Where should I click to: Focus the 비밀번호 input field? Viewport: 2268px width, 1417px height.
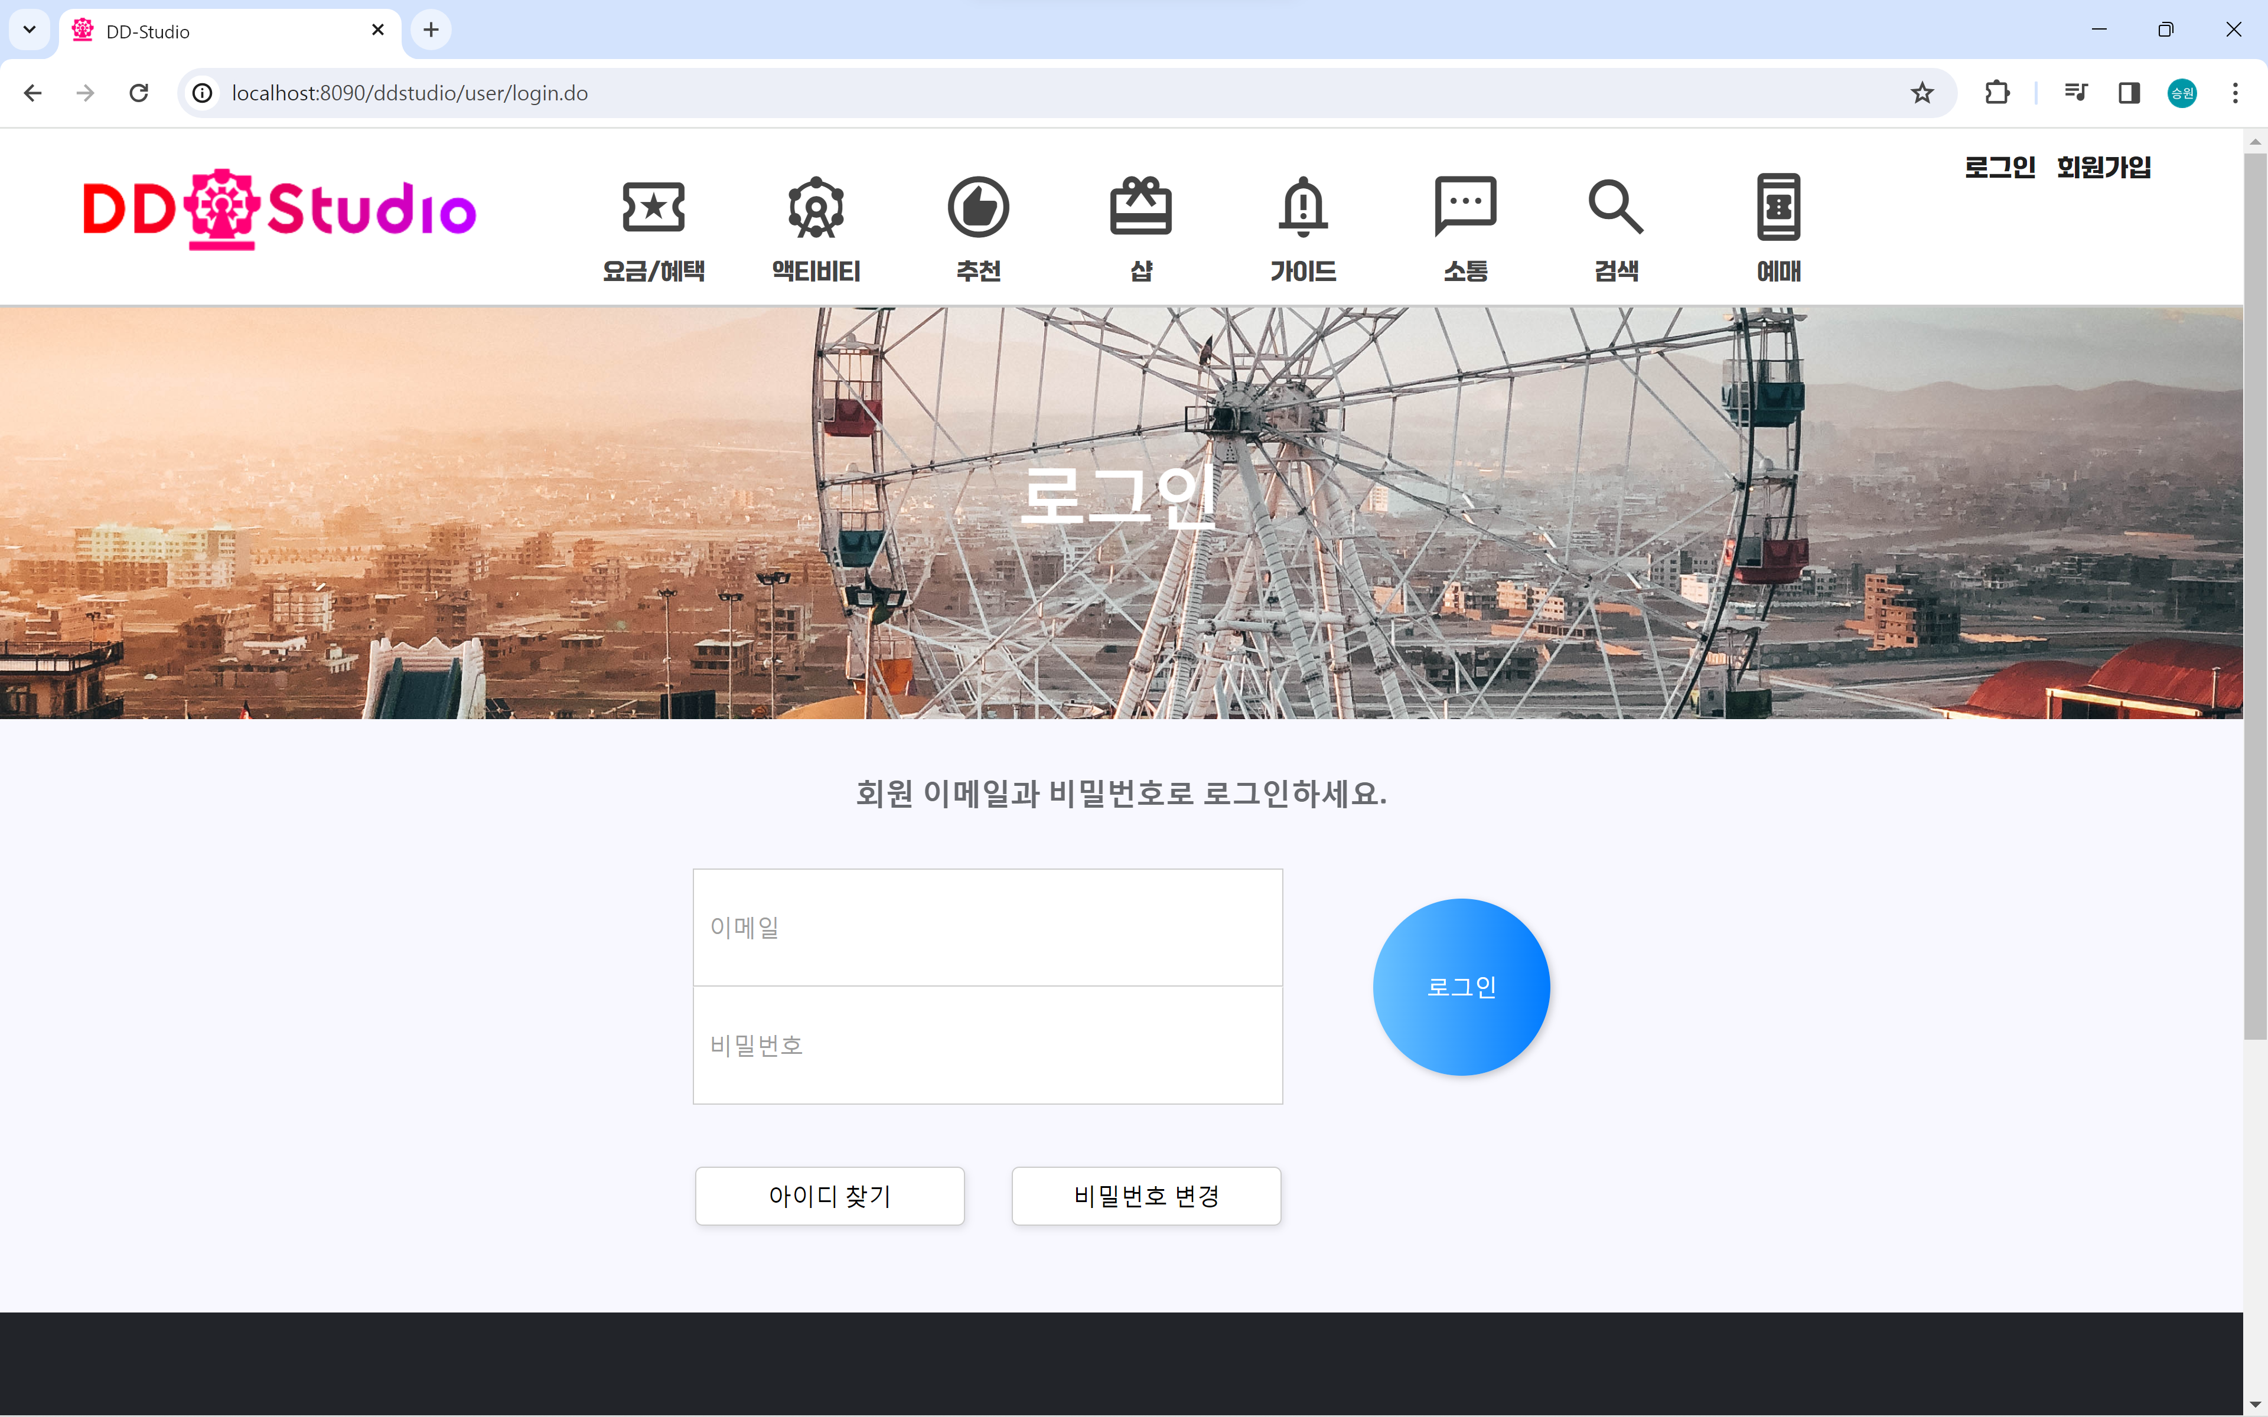click(988, 1045)
